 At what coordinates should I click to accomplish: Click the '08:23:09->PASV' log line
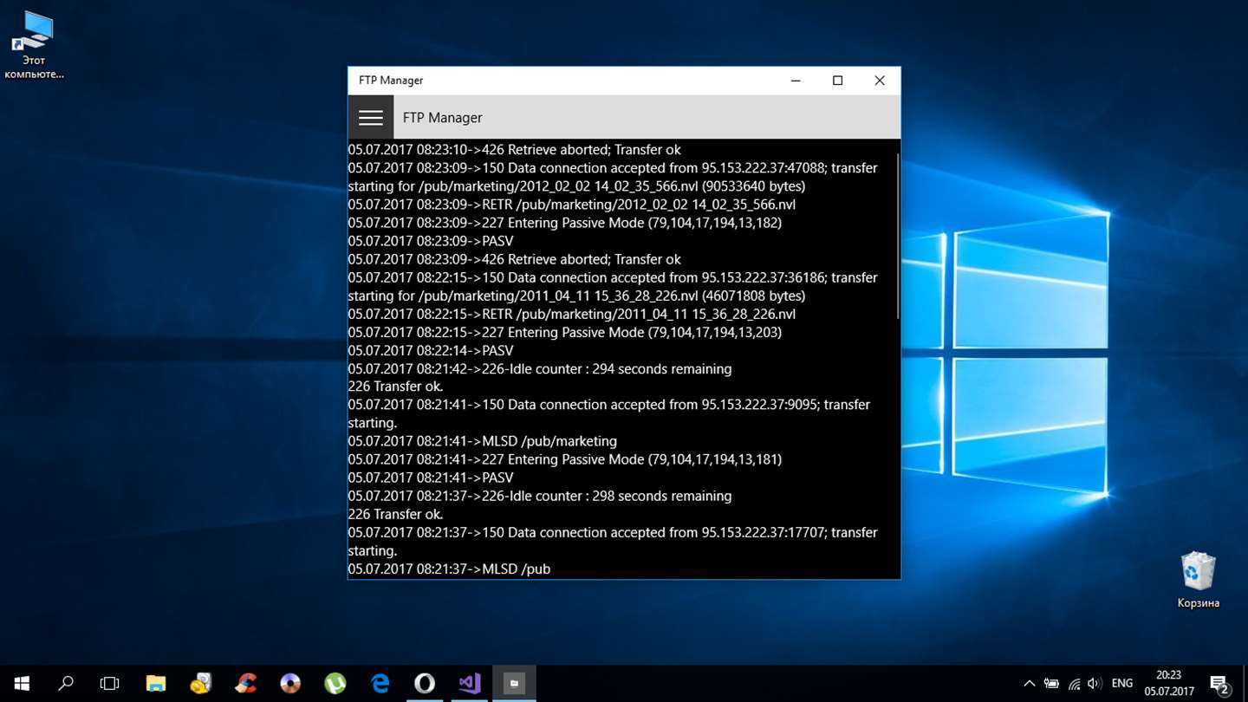pos(431,241)
